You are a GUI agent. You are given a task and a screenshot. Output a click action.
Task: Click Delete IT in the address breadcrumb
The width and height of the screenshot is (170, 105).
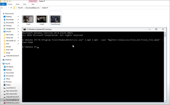[45, 8]
